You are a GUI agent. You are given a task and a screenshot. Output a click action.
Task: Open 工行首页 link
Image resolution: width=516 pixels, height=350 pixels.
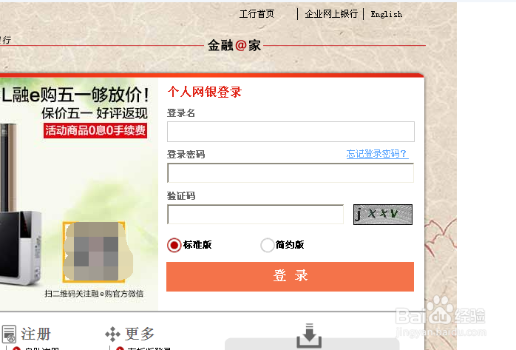[x=257, y=14]
